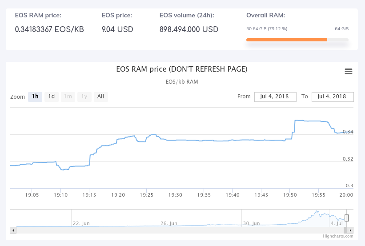Screen dimensions: 365x246
Task: Click the 64 GiB capacity label
Action: [x=342, y=28]
